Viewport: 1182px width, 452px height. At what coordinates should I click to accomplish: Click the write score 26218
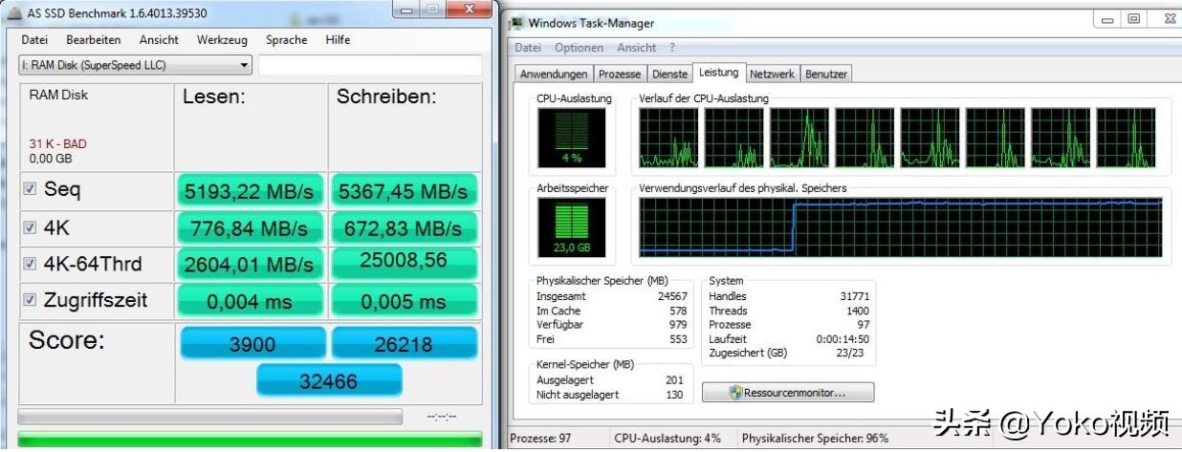click(404, 344)
